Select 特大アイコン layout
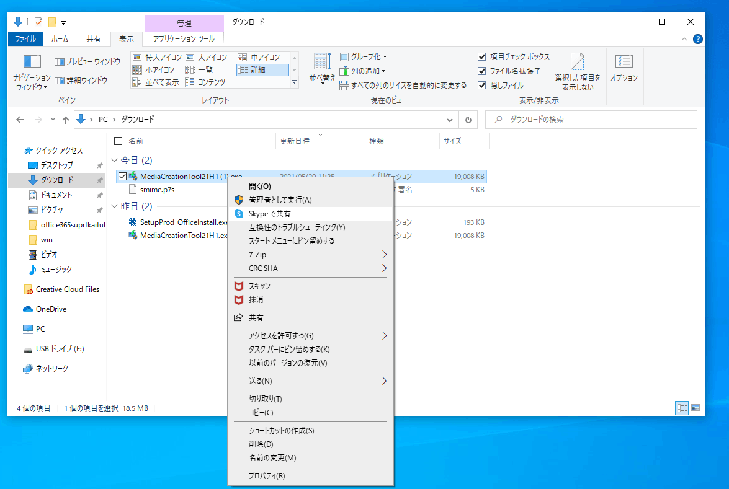 point(157,58)
